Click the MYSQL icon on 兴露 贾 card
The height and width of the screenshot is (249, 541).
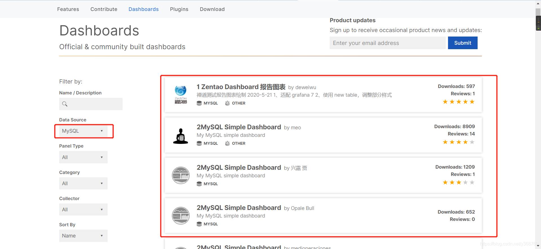click(199, 184)
